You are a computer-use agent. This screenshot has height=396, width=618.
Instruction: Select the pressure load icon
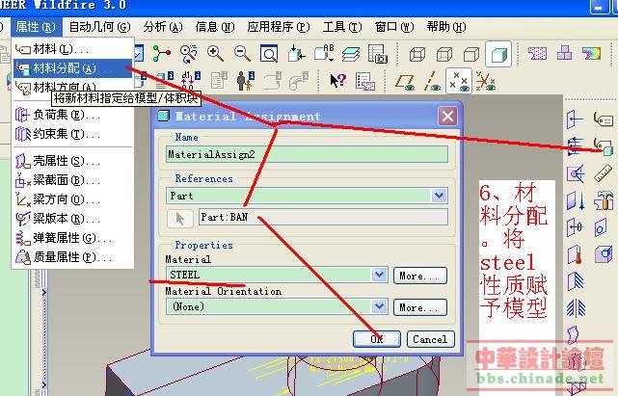576,145
